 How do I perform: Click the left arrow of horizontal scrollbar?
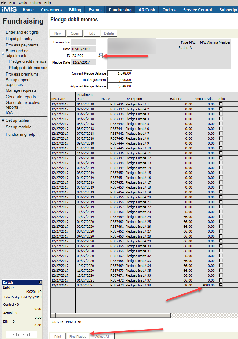coord(54,315)
